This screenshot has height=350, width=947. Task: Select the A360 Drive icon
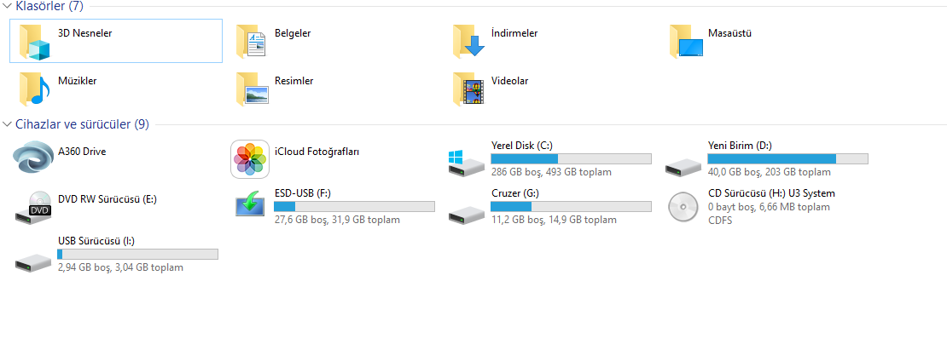point(33,158)
